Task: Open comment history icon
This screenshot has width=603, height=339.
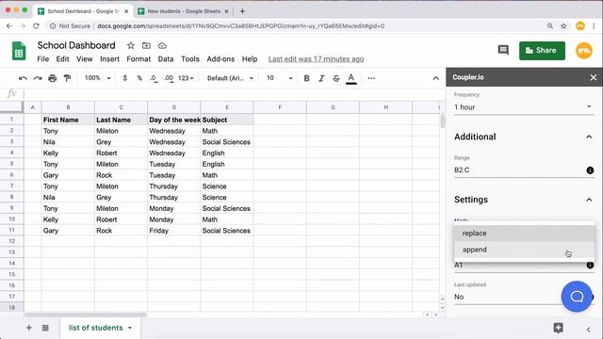Action: [x=503, y=50]
